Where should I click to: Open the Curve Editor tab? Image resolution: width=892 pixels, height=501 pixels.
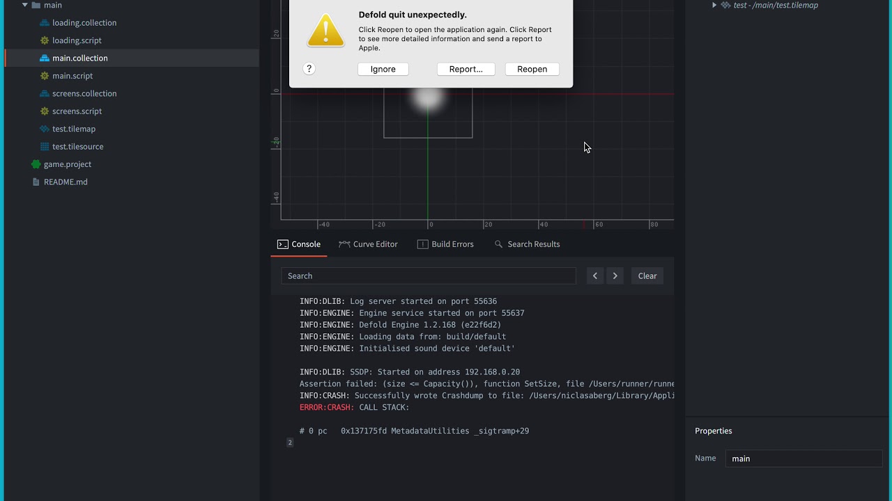368,244
